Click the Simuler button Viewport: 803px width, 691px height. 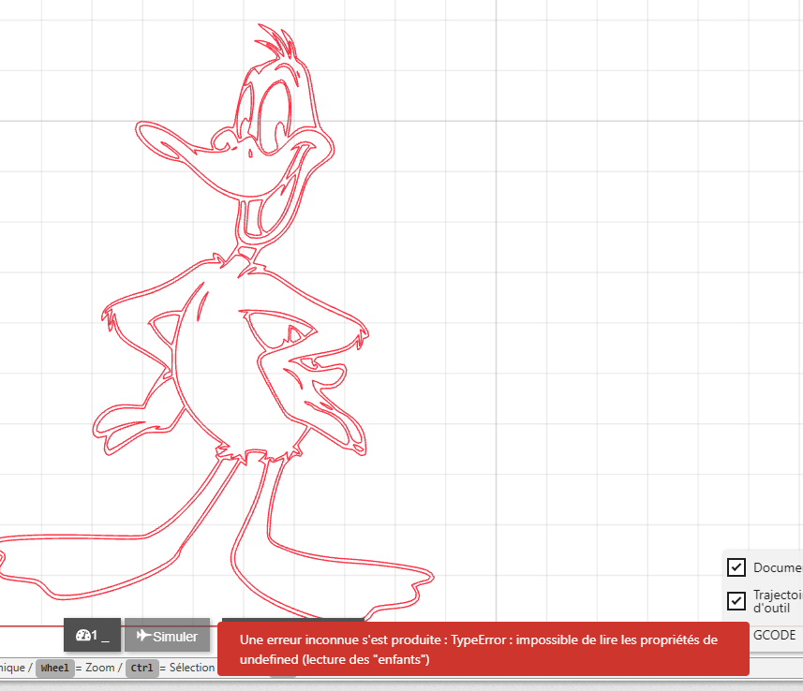[x=167, y=635]
